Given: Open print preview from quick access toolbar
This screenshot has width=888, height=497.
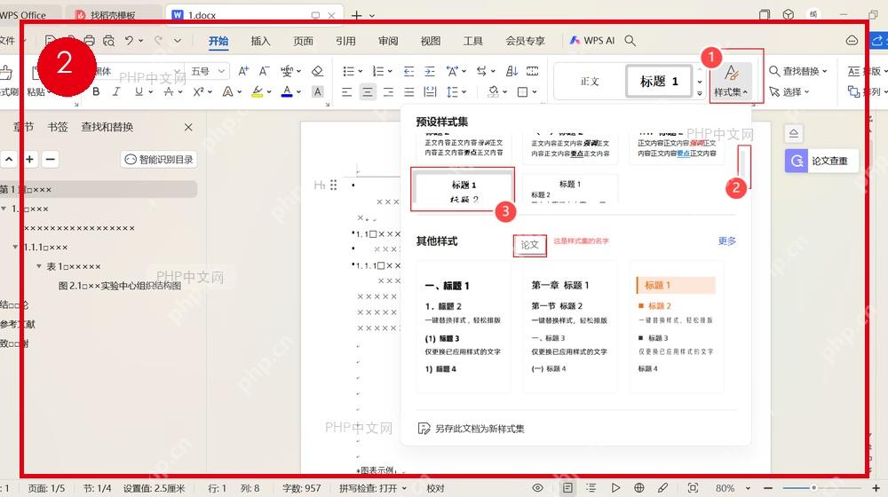Looking at the screenshot, I should pyautogui.click(x=108, y=40).
